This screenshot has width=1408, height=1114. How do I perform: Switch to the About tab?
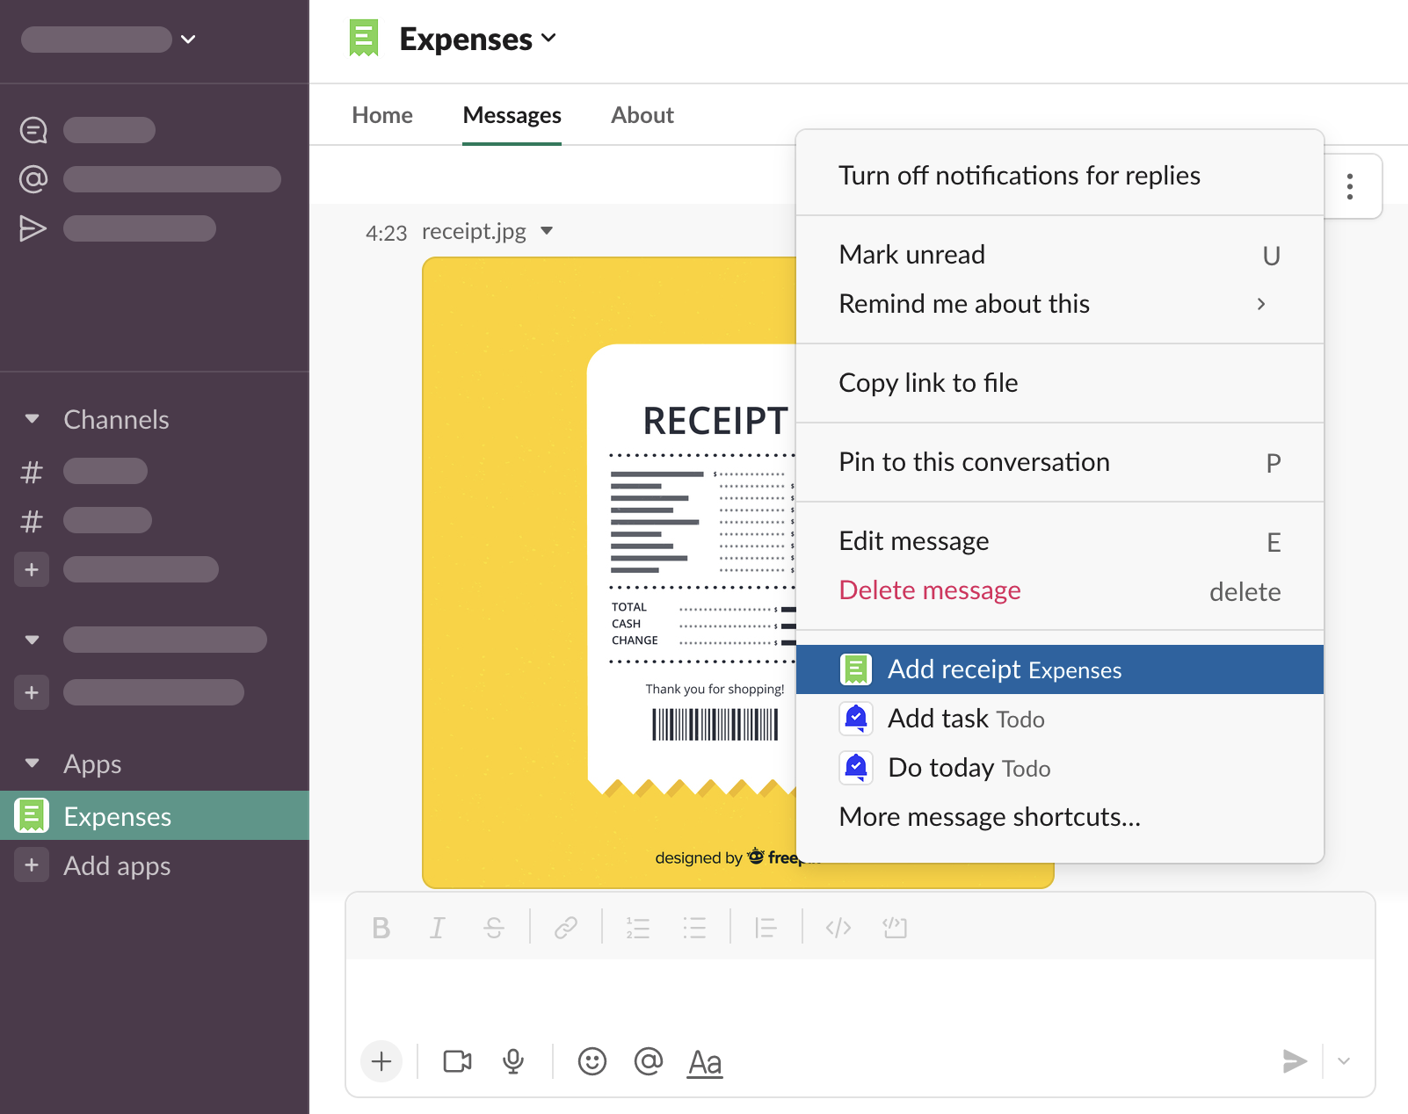click(x=642, y=115)
